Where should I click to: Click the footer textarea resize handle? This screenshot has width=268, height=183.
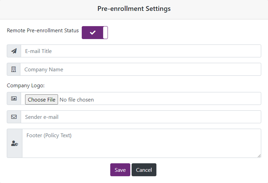(x=259, y=156)
